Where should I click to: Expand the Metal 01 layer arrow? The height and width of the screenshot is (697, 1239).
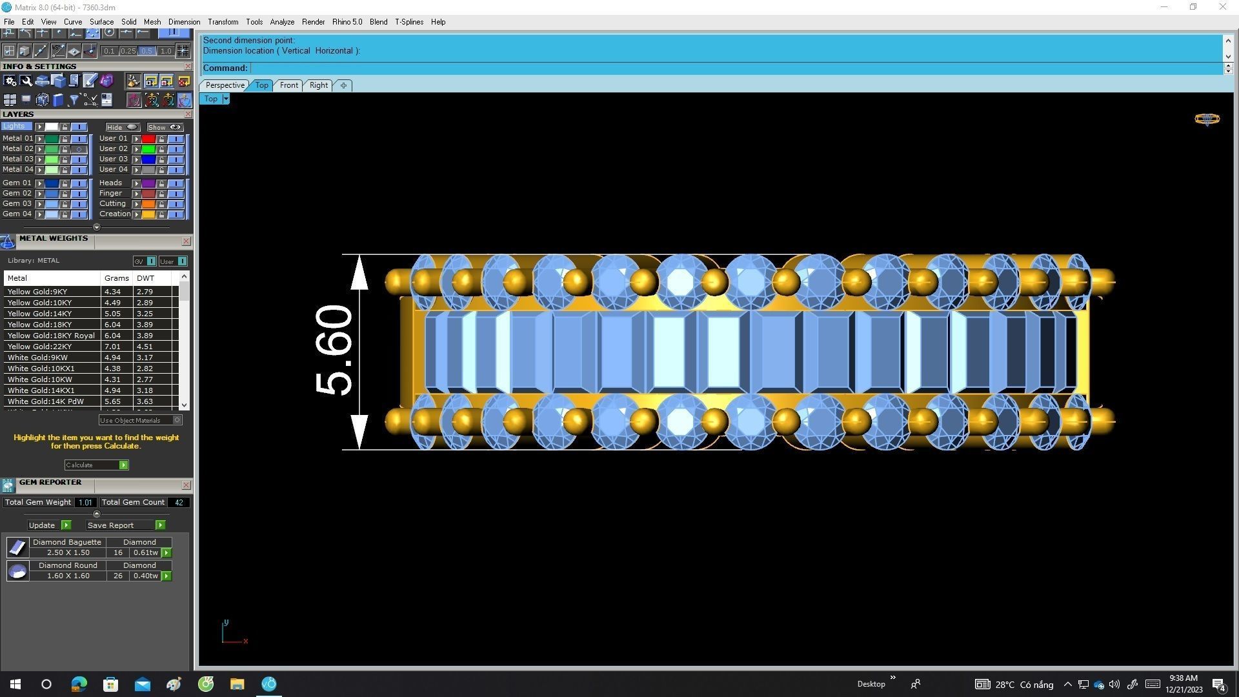coord(40,139)
